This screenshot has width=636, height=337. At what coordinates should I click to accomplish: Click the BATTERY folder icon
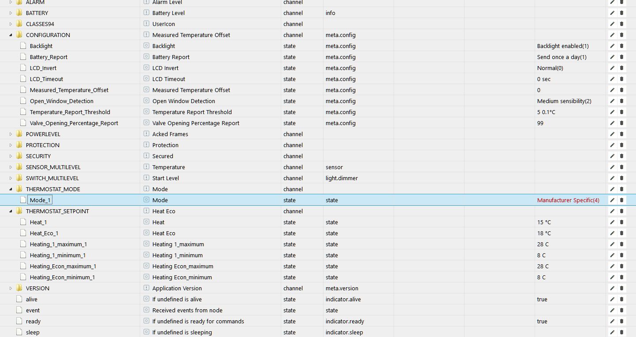(x=19, y=13)
